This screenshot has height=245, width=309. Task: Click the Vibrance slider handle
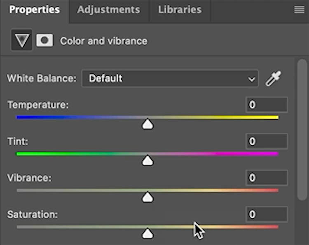pyautogui.click(x=147, y=198)
